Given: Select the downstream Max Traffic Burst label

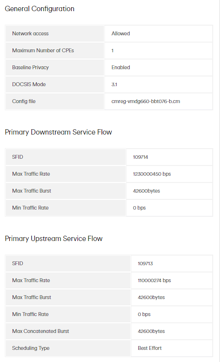Looking at the screenshot, I should (x=31, y=191).
